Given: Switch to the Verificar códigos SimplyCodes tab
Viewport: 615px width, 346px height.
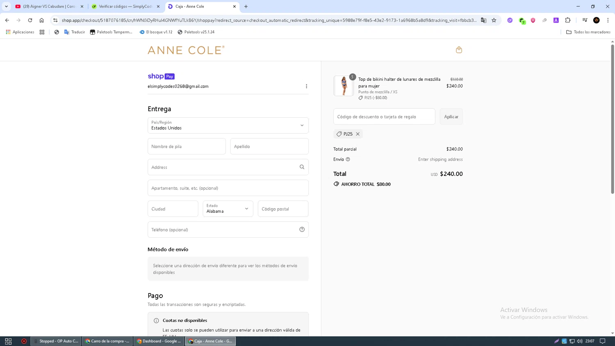Looking at the screenshot, I should [x=125, y=7].
